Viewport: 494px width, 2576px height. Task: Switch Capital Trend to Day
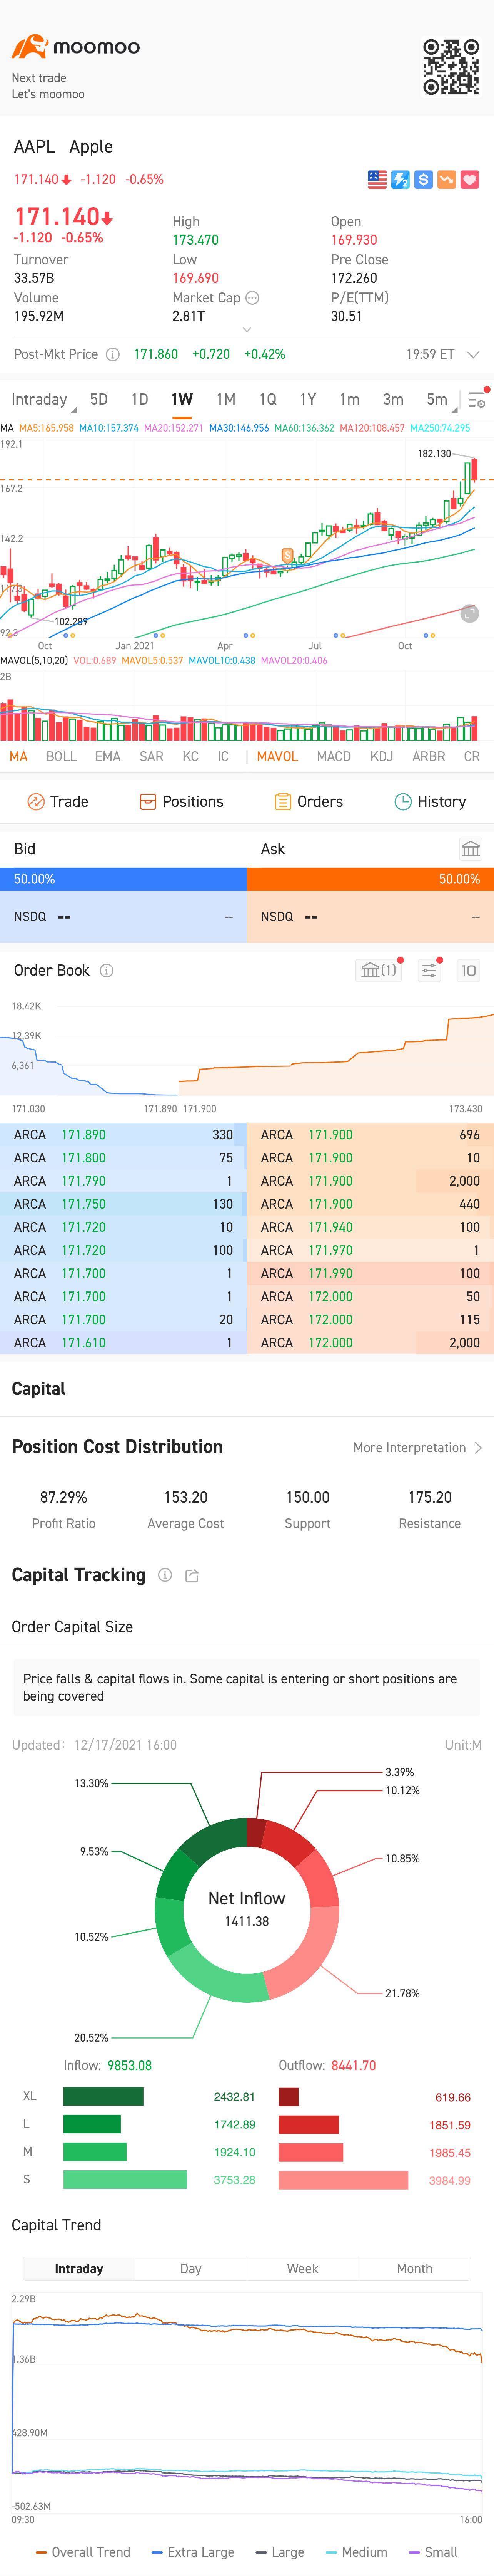[190, 2268]
